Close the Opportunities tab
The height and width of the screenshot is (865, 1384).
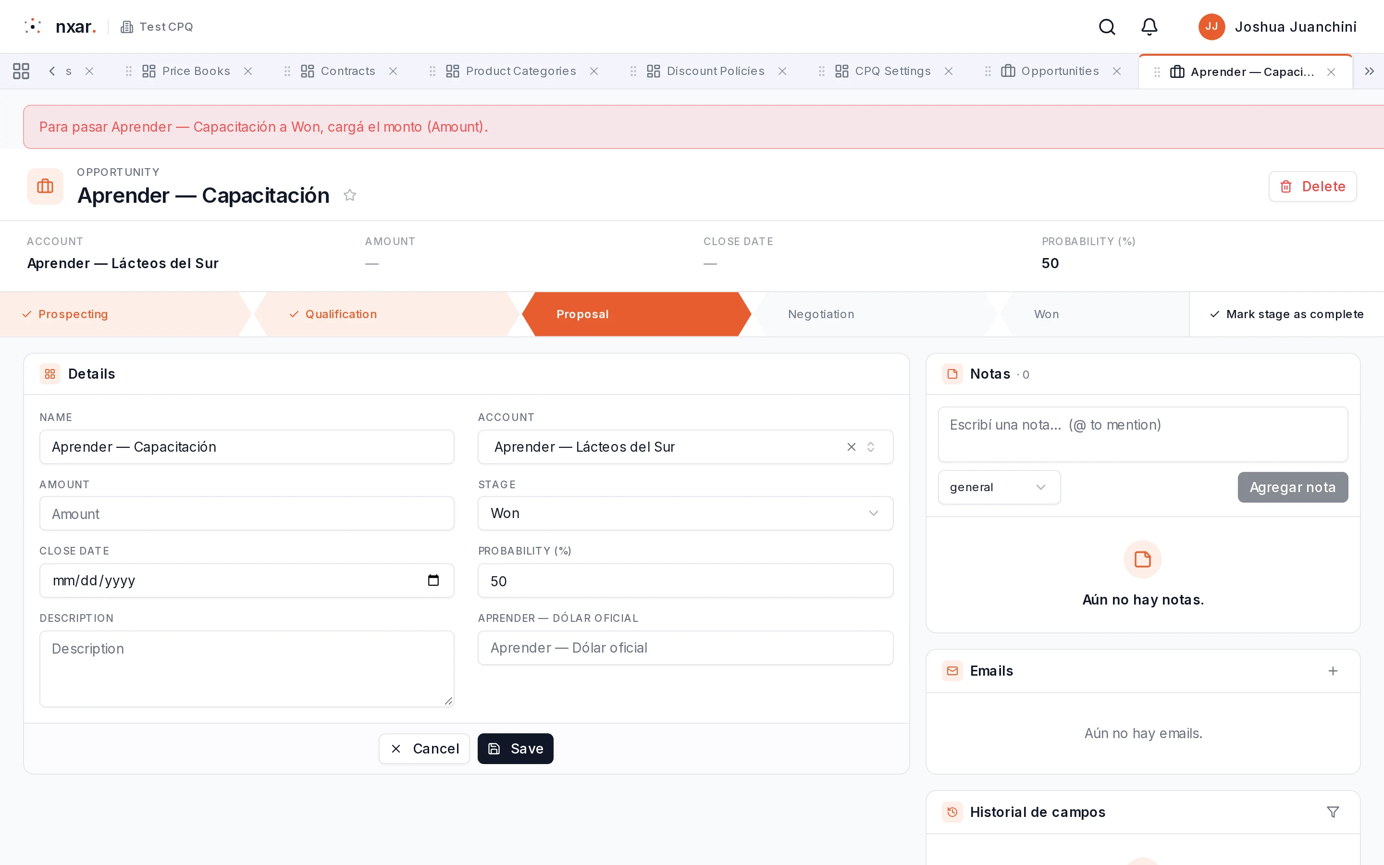point(1117,71)
